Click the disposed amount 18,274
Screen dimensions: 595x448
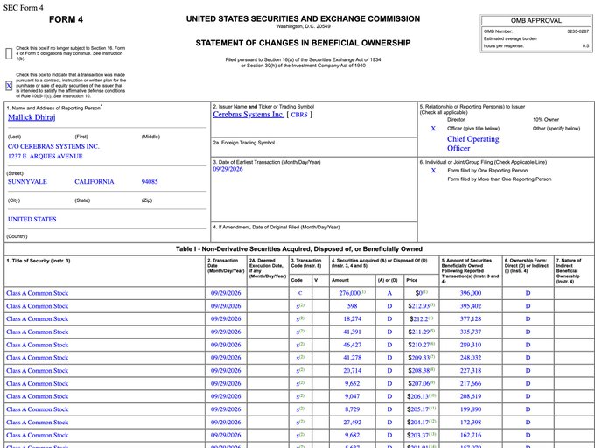tap(352, 319)
